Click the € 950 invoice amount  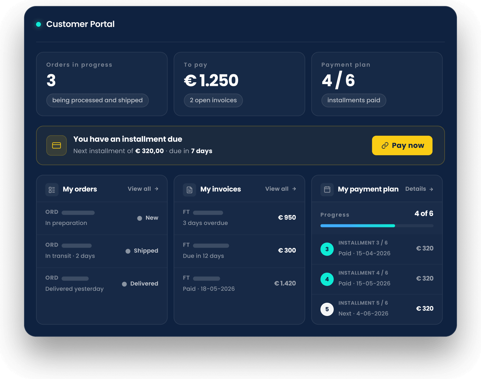tap(287, 217)
